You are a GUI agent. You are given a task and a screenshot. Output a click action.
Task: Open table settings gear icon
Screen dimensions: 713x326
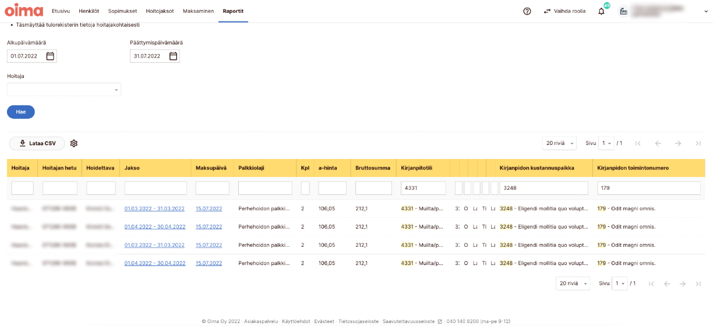(74, 143)
